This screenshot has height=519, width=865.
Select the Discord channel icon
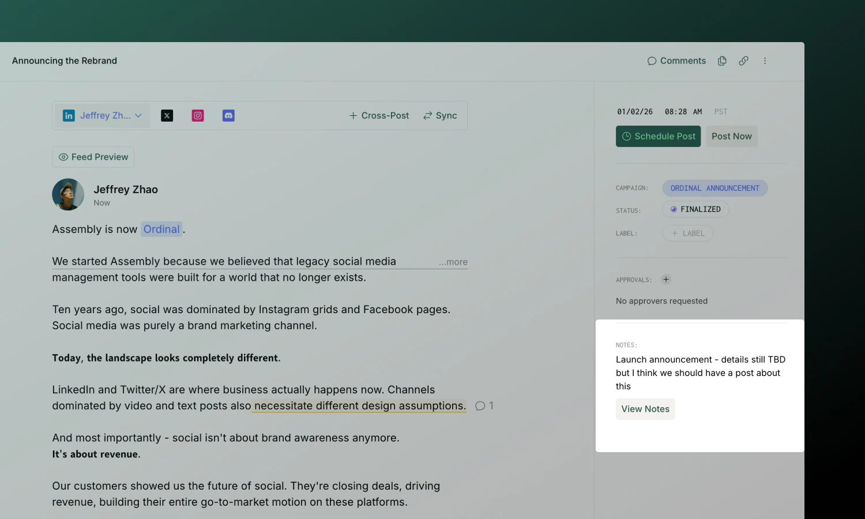228,115
